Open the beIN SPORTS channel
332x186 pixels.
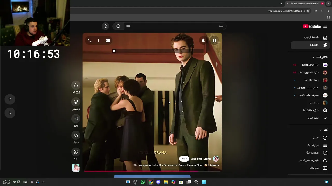(310, 65)
